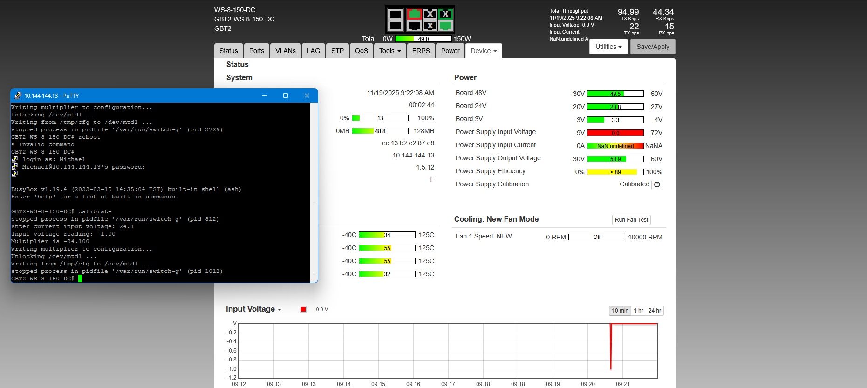Image resolution: width=867 pixels, height=388 pixels.
Task: Expand the Utilities dropdown
Action: click(608, 47)
